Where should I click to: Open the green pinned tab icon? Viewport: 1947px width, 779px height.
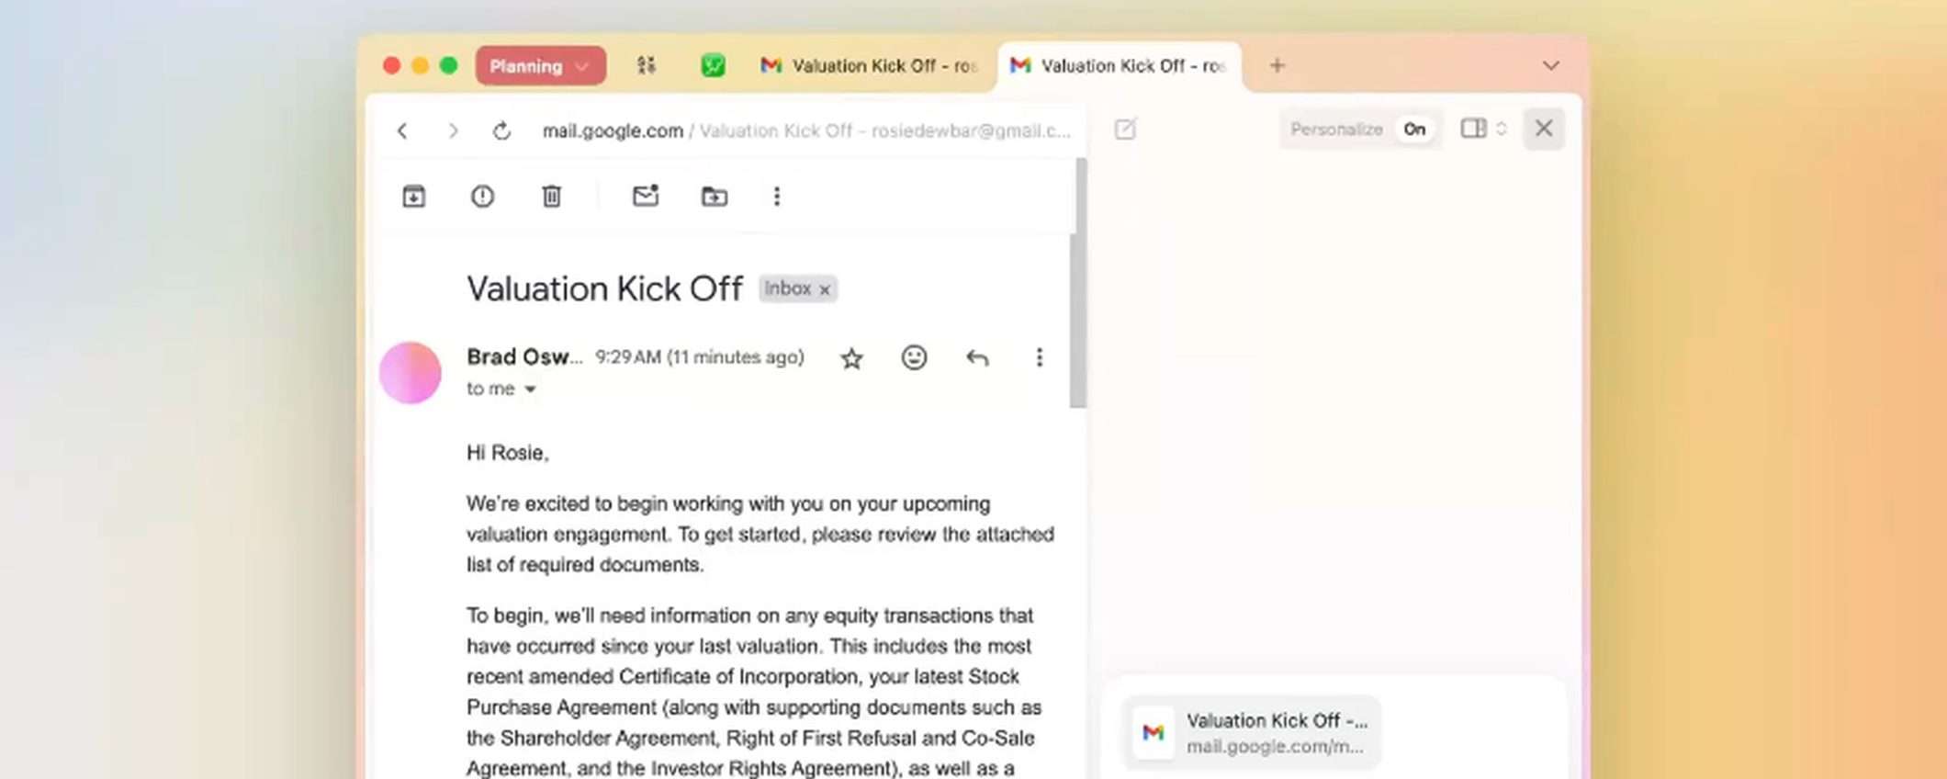[713, 65]
